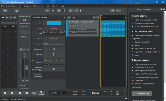Click the help question mark in guide panel
The height and width of the screenshot is (101, 166).
pyautogui.click(x=161, y=9)
